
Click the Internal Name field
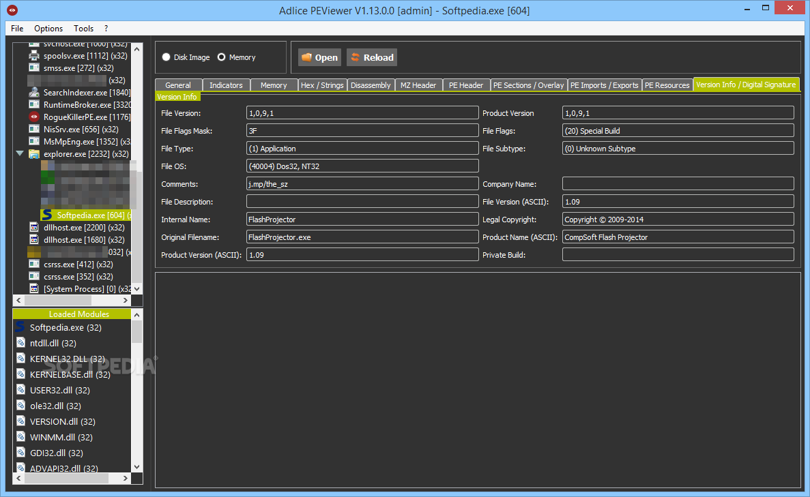362,220
